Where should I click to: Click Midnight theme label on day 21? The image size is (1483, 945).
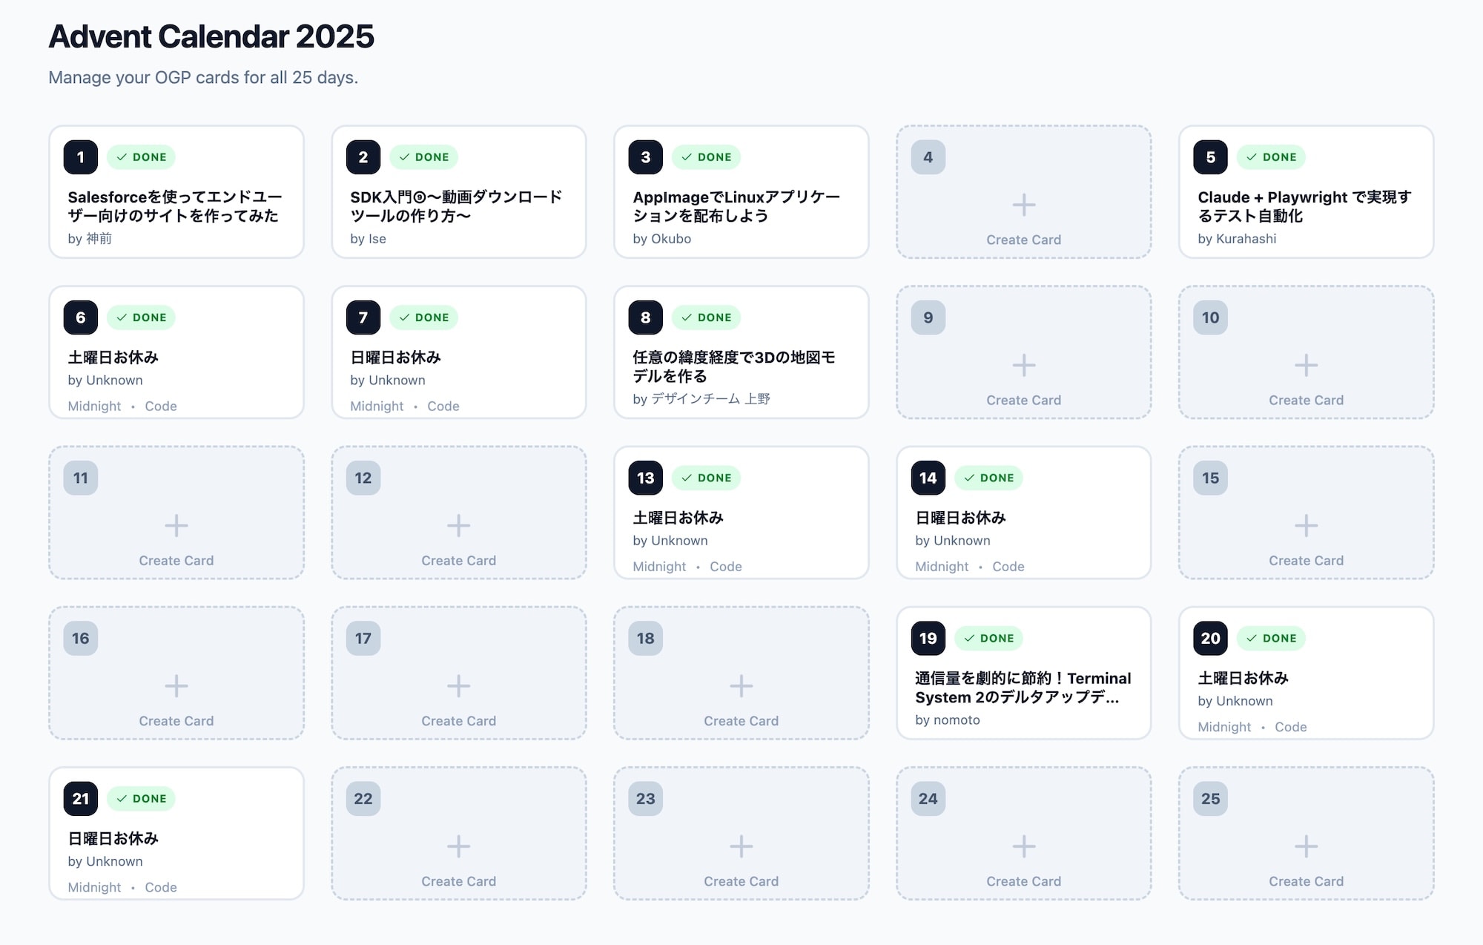click(x=94, y=887)
